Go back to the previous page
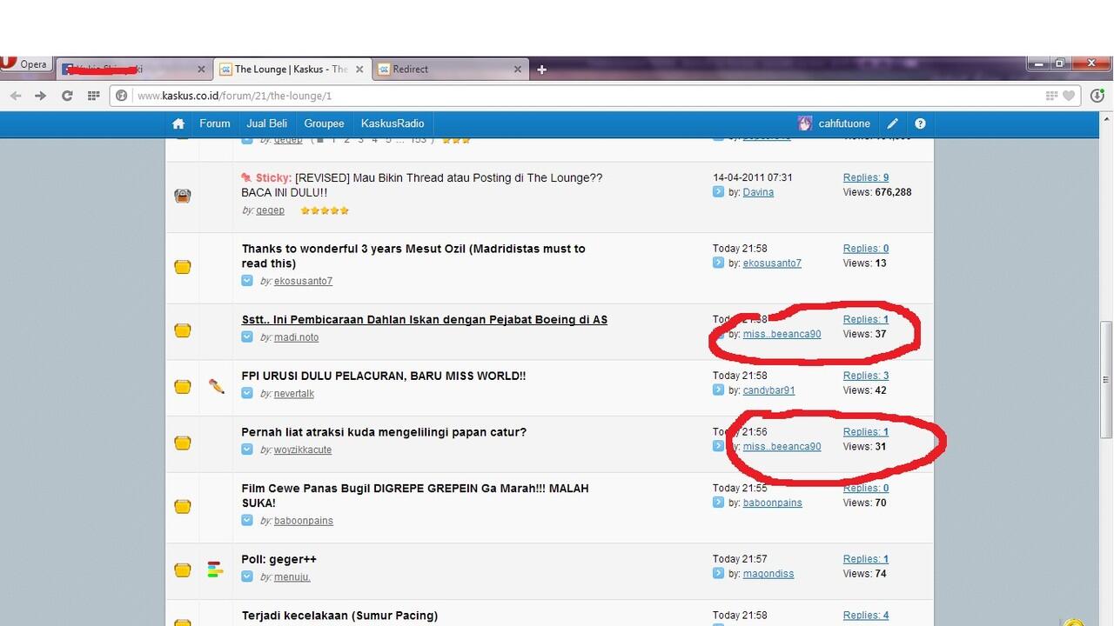The image size is (1114, 626). click(x=15, y=96)
